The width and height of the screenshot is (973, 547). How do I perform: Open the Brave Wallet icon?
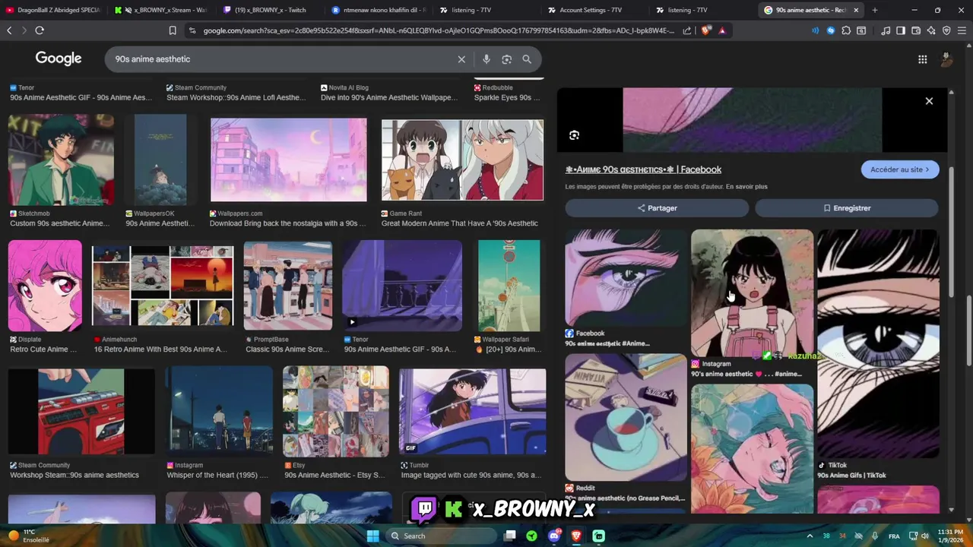point(916,30)
